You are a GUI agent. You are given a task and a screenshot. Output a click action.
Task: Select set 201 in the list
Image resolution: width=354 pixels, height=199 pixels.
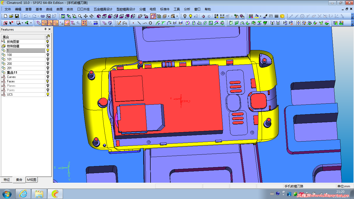coord(23,68)
